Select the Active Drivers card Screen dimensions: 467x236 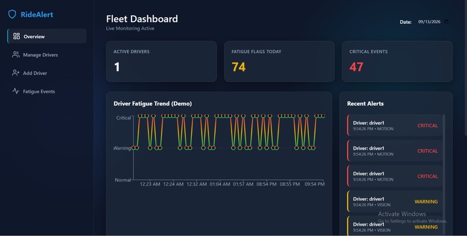[162, 61]
